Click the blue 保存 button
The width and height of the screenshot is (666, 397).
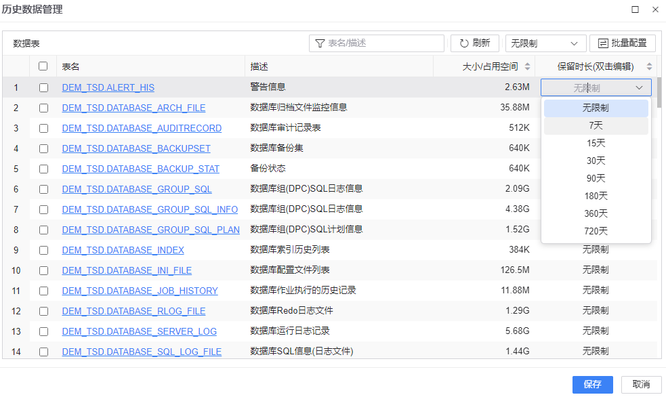tap(593, 385)
